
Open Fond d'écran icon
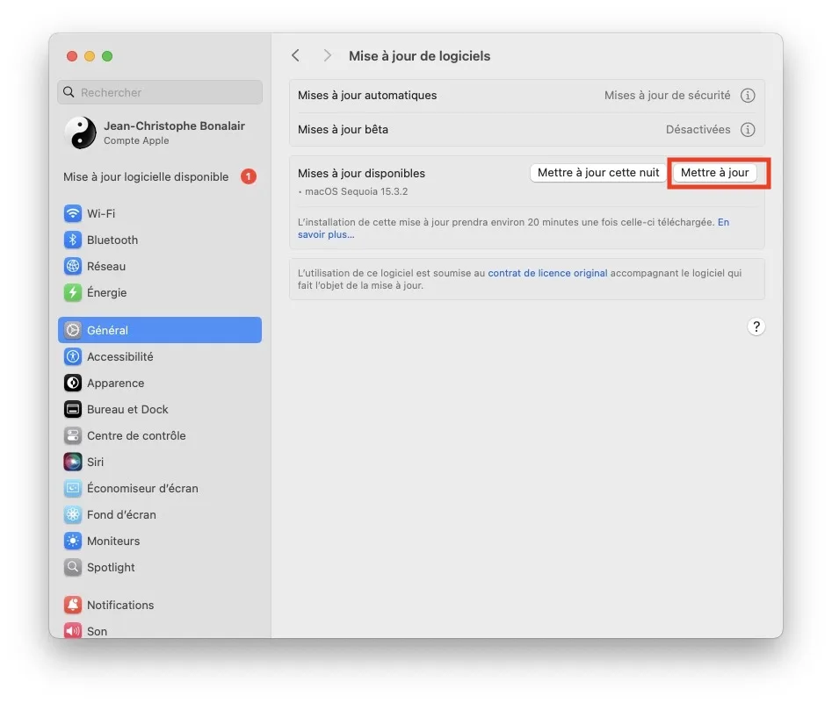[x=73, y=515]
